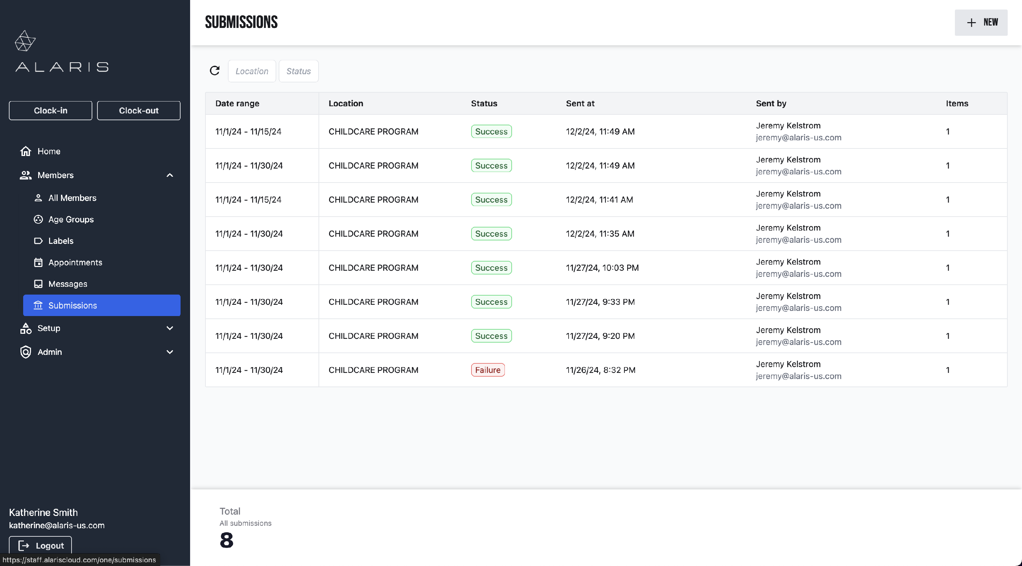Open the Location filter dropdown
1022x566 pixels.
pos(251,71)
